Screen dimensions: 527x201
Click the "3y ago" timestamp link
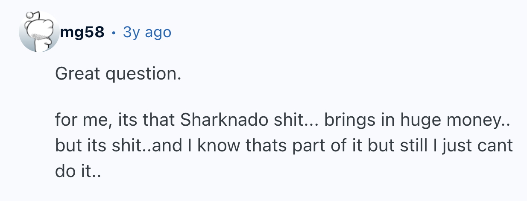(147, 32)
